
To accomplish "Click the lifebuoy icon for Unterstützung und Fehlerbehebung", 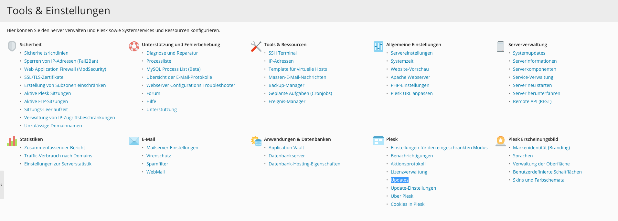I will (134, 47).
